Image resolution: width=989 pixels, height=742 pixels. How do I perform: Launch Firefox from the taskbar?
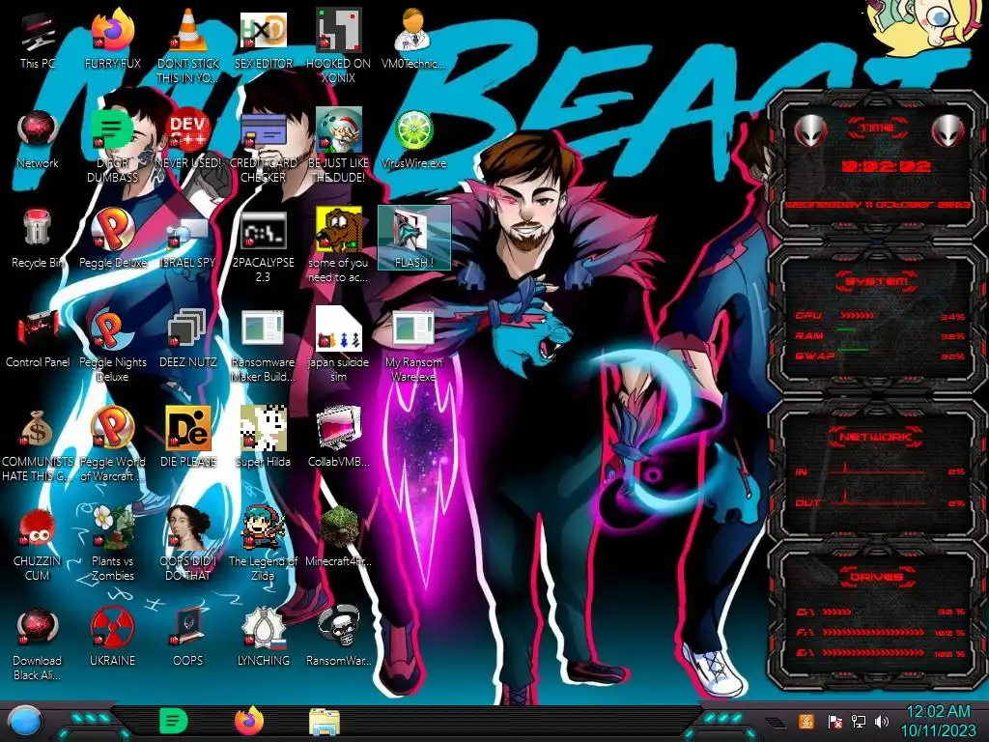tap(248, 721)
